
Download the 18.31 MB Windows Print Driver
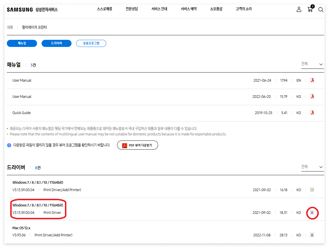click(x=312, y=212)
